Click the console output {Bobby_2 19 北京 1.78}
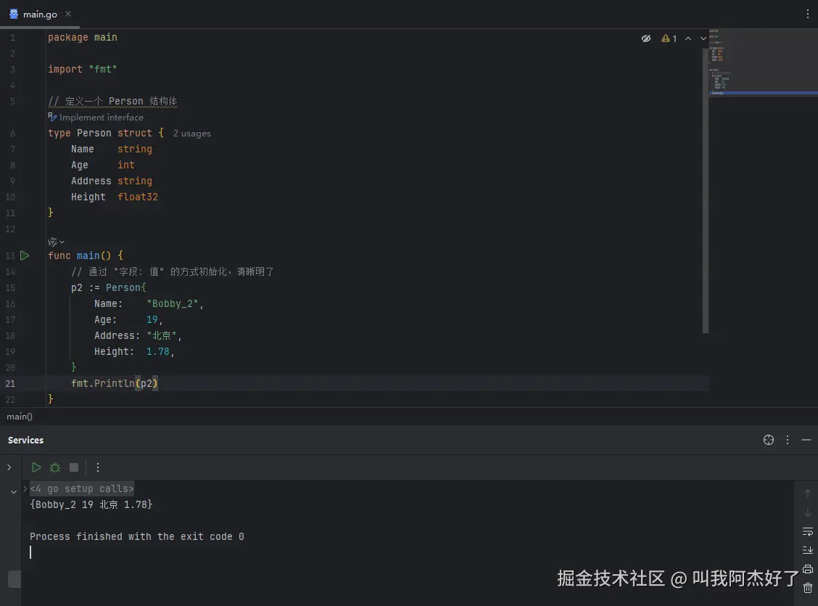This screenshot has height=606, width=818. tap(91, 504)
